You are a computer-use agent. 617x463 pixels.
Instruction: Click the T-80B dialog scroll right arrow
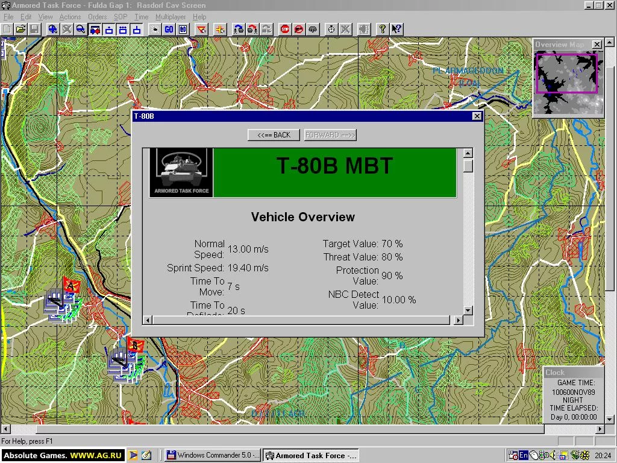click(x=458, y=320)
